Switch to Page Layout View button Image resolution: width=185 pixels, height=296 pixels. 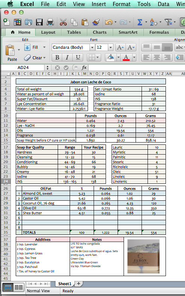click(x=19, y=287)
